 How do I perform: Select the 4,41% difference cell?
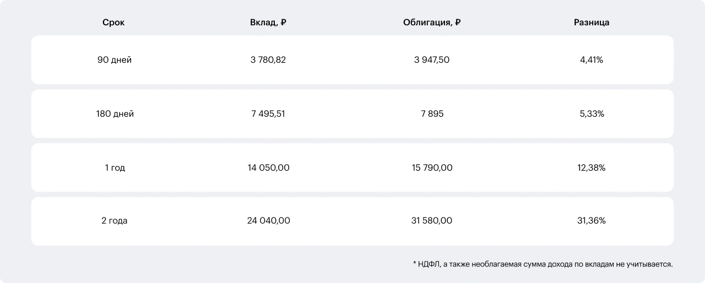592,60
